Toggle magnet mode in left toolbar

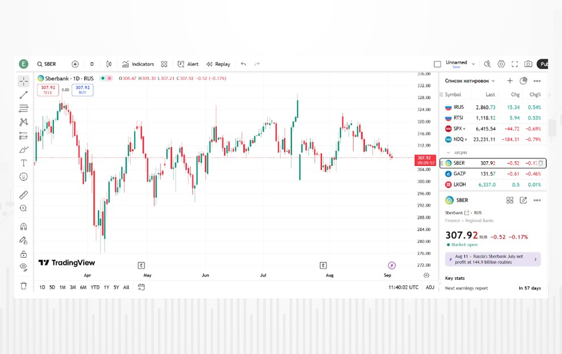click(23, 226)
